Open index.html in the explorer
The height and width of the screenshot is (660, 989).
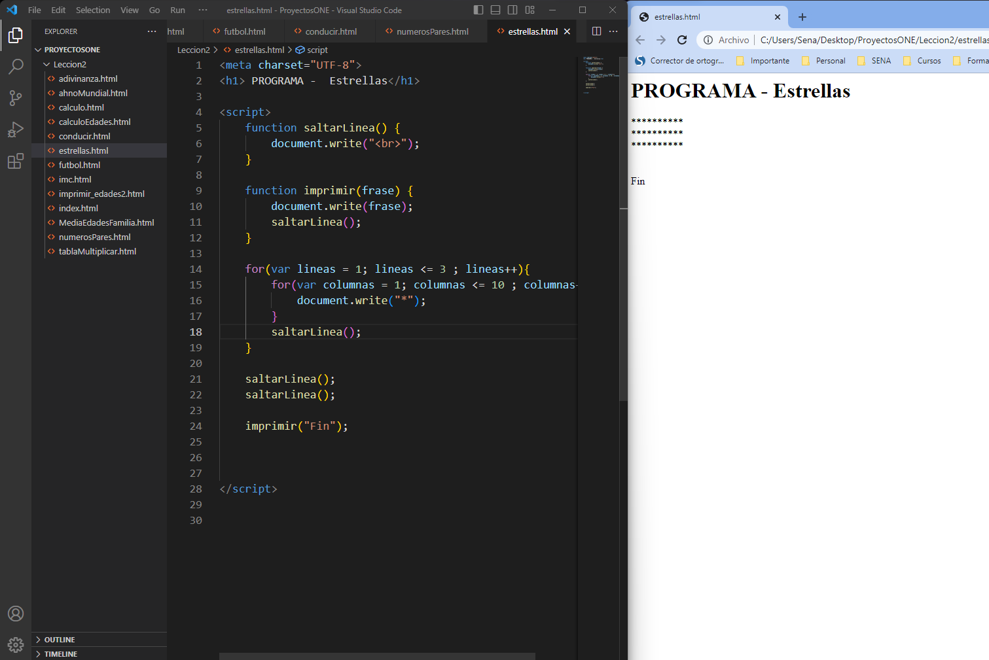point(99,208)
